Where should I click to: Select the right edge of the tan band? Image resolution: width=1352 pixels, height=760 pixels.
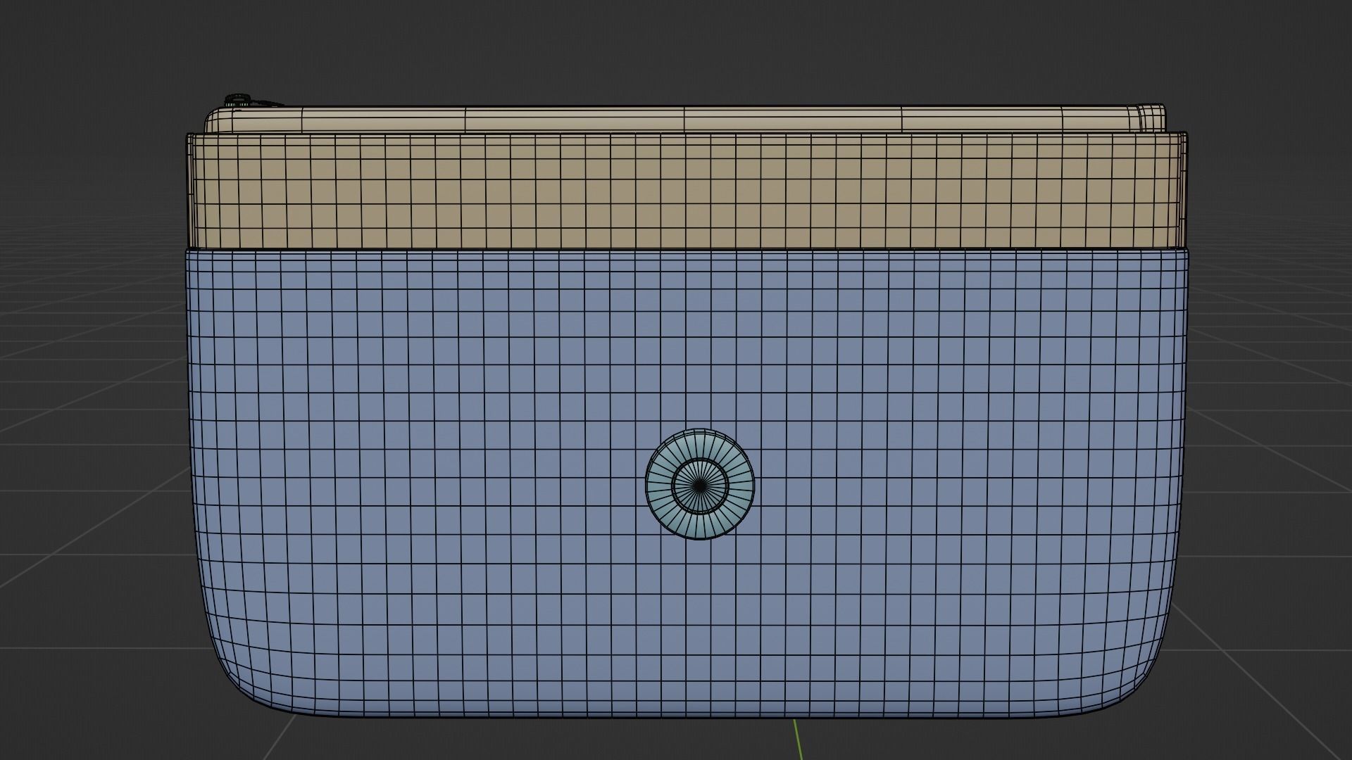pos(1185,190)
